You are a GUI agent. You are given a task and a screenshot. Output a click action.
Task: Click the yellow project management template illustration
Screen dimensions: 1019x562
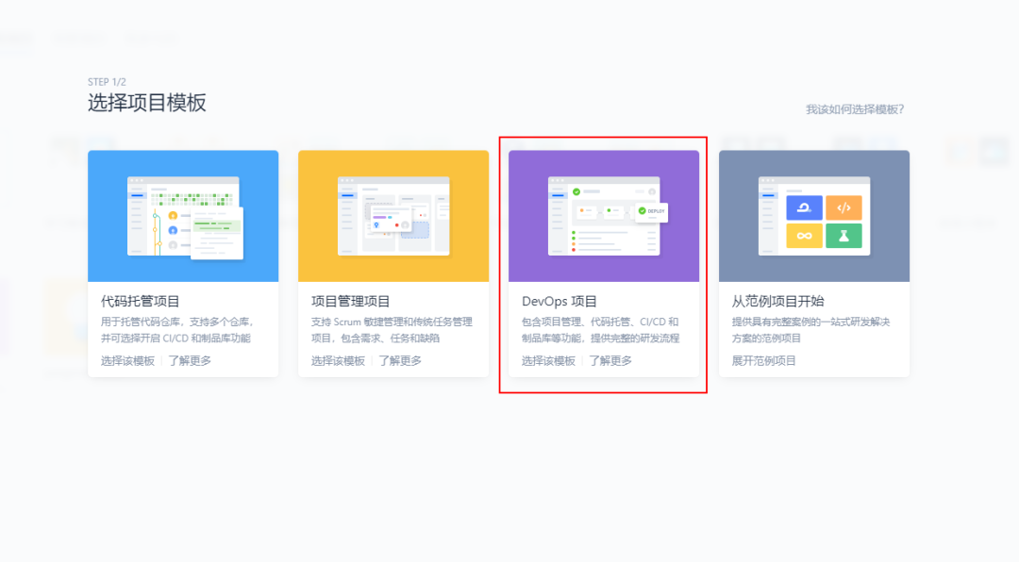point(393,216)
